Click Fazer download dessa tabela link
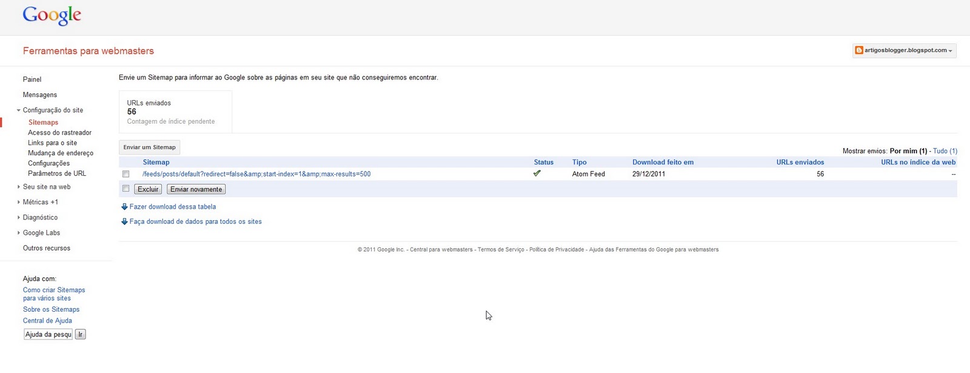Image resolution: width=970 pixels, height=373 pixels. (173, 207)
